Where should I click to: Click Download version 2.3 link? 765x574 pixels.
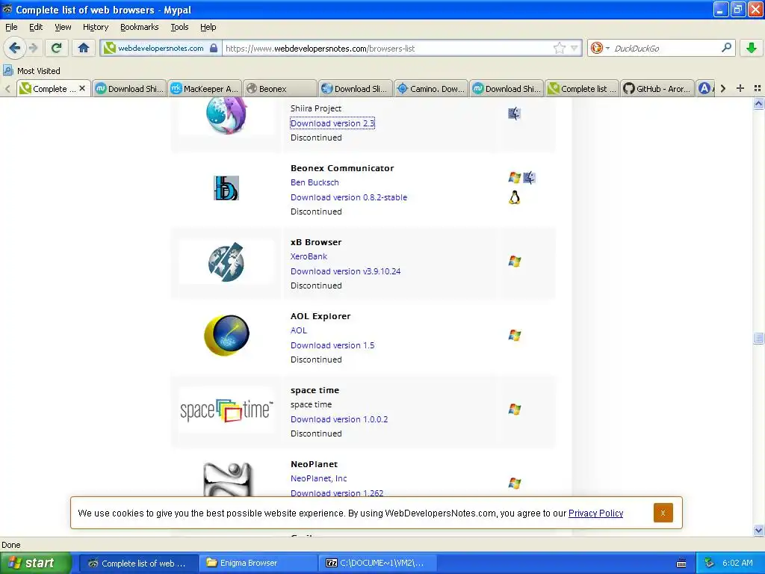pos(332,123)
